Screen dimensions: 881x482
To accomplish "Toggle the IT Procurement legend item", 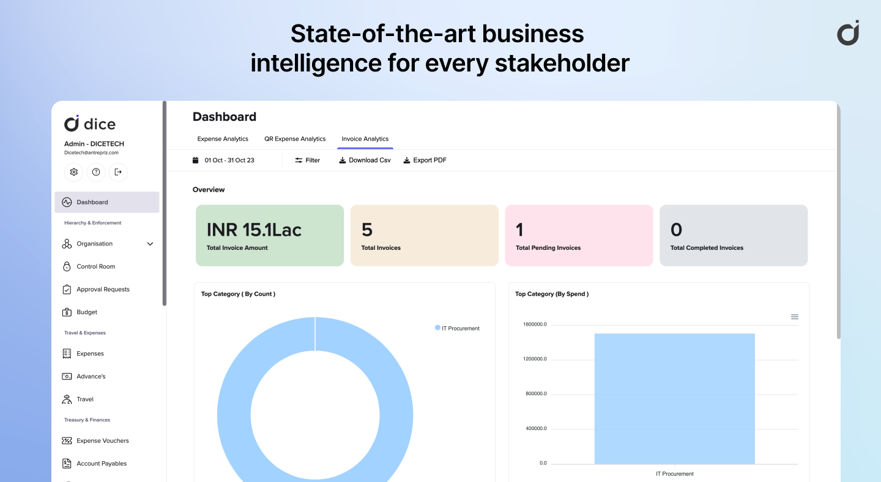I will pyautogui.click(x=457, y=328).
